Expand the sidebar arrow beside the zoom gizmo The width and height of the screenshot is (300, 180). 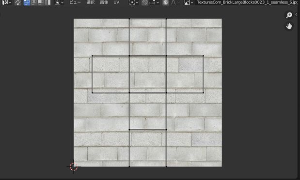point(296,15)
